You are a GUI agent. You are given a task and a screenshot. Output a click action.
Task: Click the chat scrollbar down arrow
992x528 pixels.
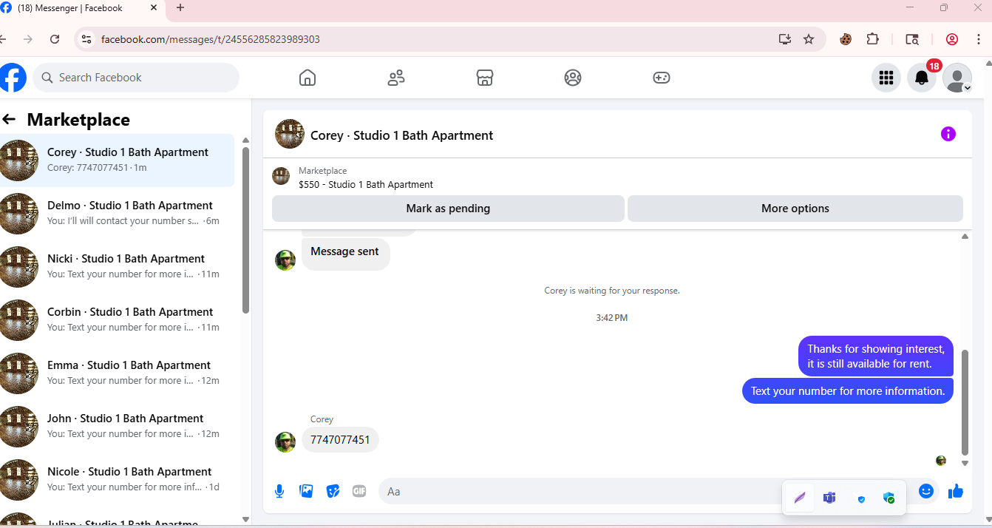click(965, 464)
